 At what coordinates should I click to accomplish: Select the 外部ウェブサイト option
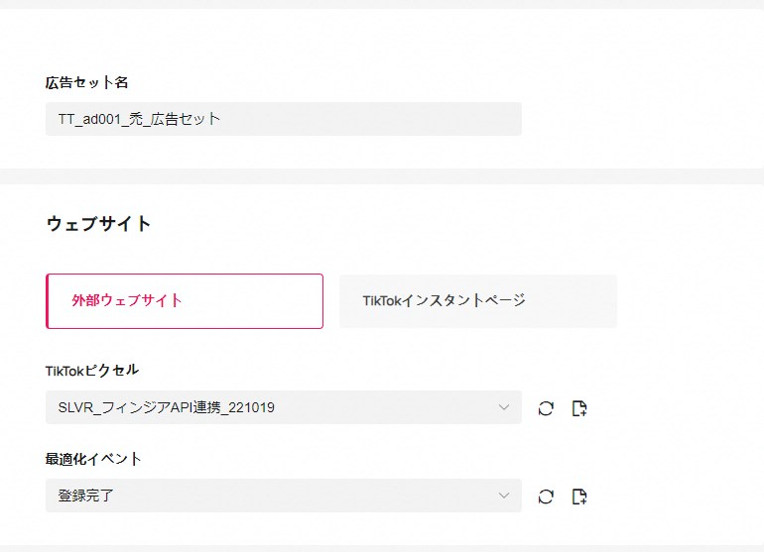click(x=185, y=301)
